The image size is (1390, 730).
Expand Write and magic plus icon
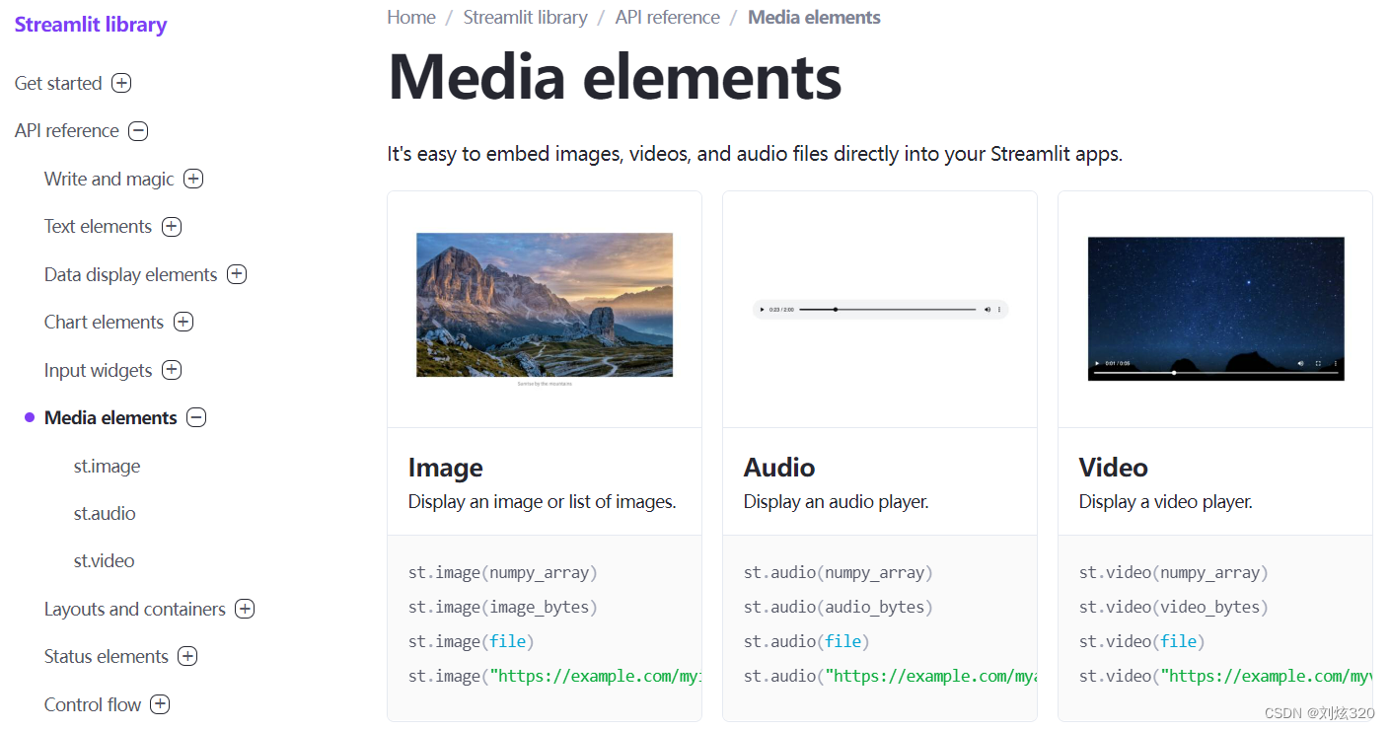[x=193, y=179]
